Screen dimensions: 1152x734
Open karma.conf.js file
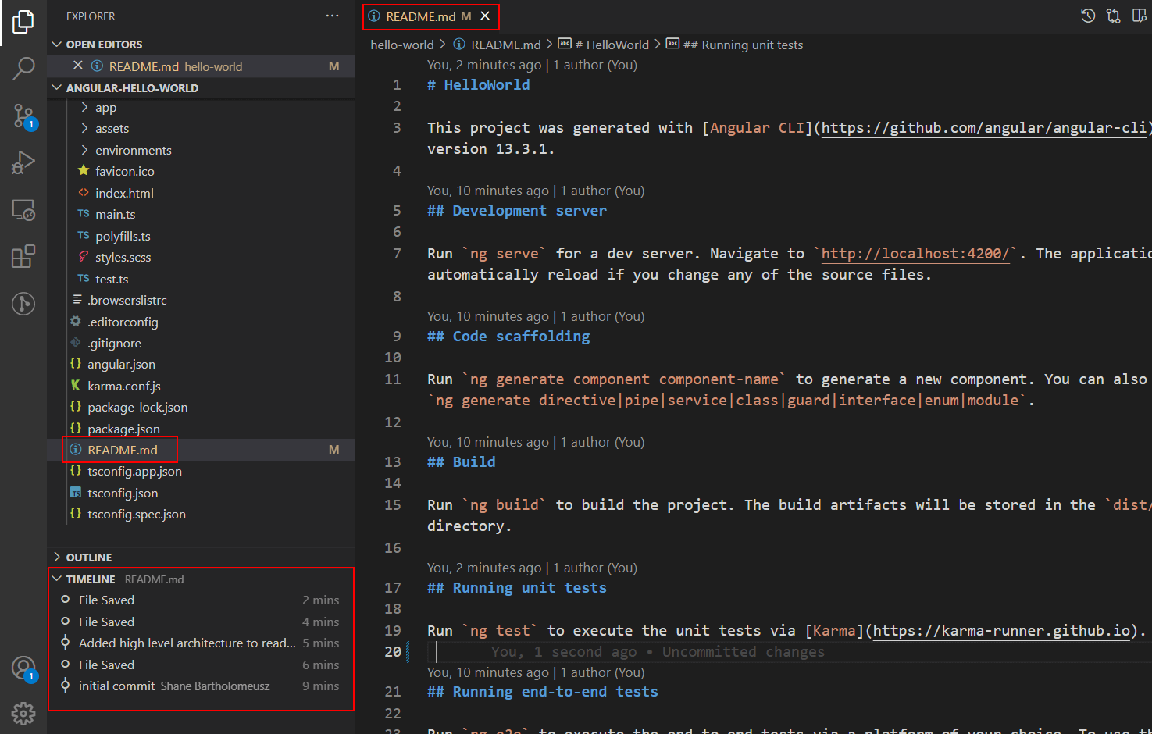pos(123,387)
